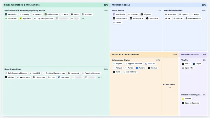Click the Symbolica logo icon
The width and height of the screenshot is (210, 118).
pos(147,18)
